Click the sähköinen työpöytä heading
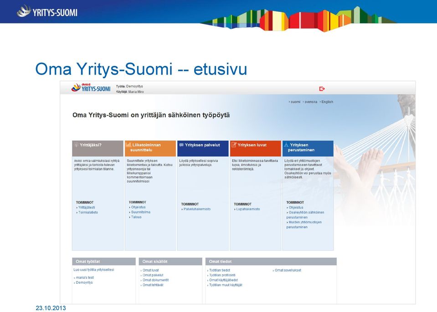The height and width of the screenshot is (312, 437). point(151,115)
